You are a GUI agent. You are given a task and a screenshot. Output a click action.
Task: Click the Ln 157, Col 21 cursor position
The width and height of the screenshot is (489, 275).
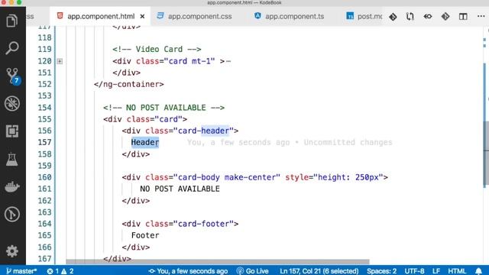319,271
